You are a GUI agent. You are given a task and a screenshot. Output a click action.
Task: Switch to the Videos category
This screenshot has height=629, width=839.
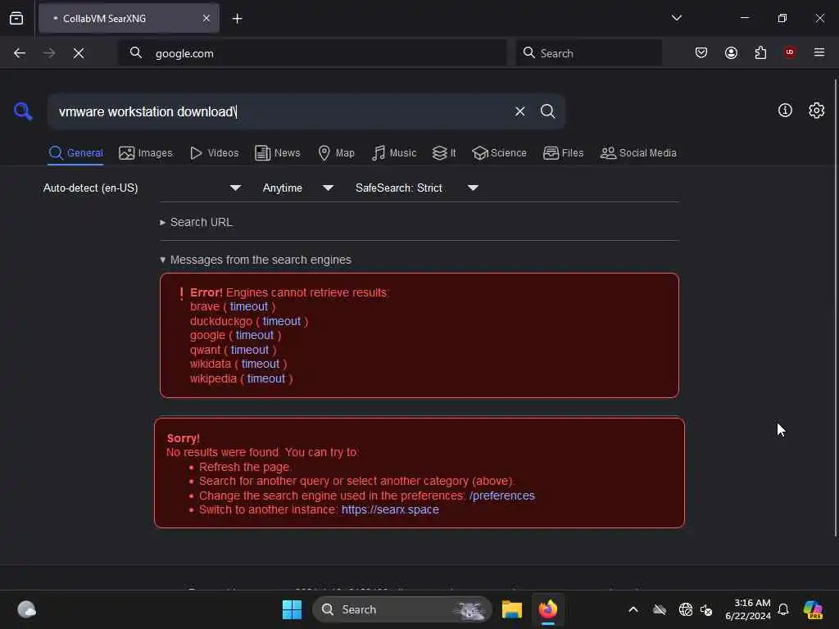[214, 153]
